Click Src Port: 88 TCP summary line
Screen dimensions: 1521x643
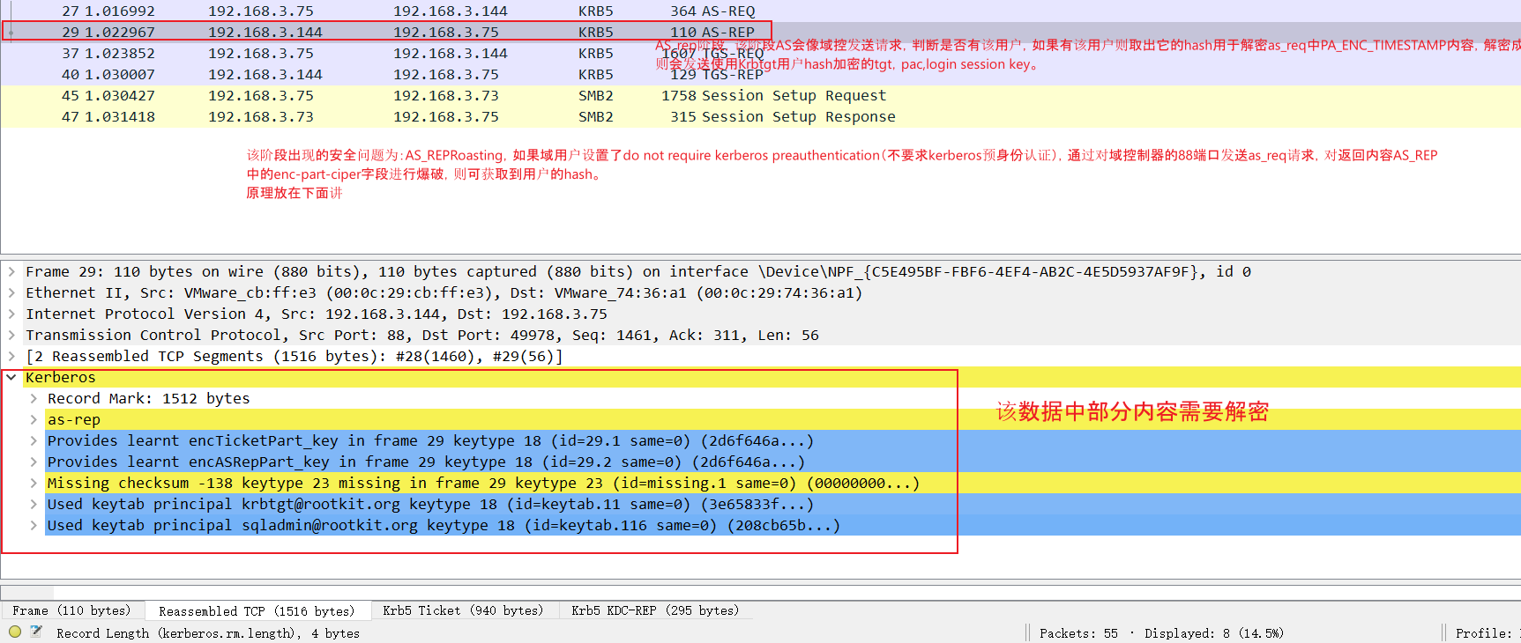[422, 335]
